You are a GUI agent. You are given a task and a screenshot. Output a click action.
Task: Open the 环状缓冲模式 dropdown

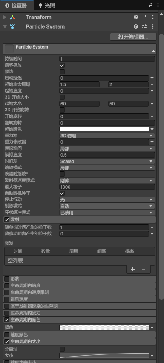tap(107, 212)
